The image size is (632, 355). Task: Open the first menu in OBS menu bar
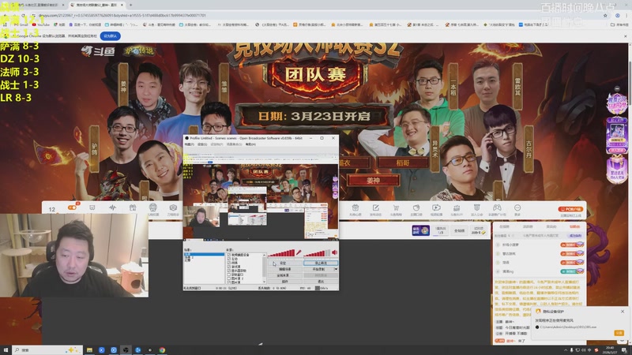click(189, 144)
